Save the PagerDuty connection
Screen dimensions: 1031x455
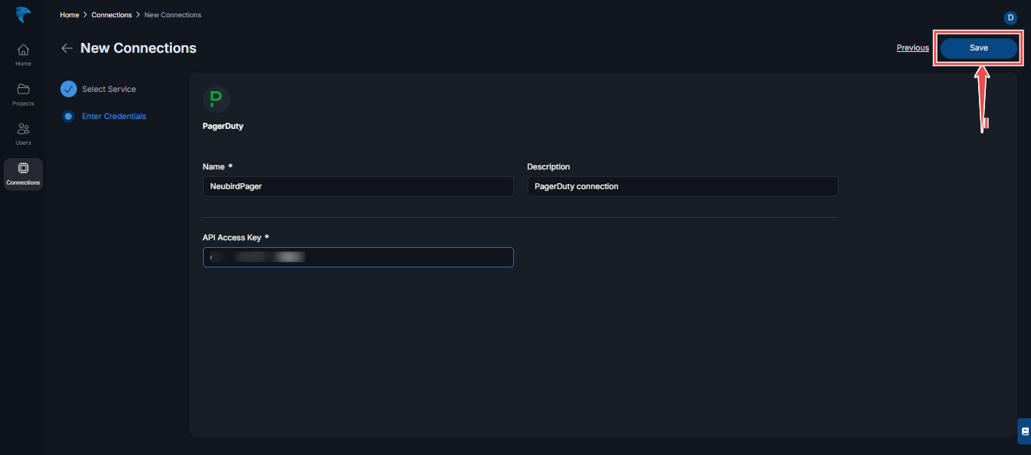(x=978, y=47)
